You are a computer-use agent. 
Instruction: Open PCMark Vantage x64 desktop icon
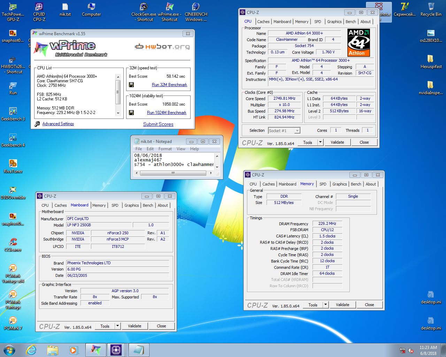(x=13, y=273)
